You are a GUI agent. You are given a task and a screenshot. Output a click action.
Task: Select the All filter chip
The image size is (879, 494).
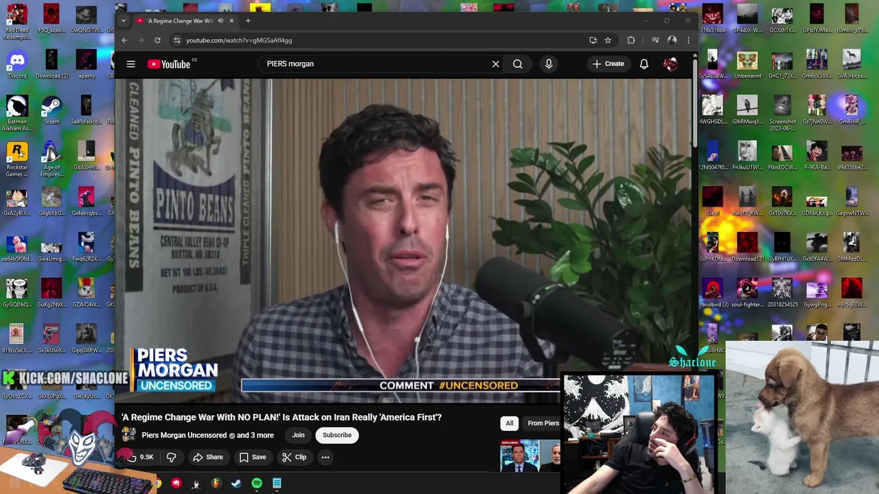pos(510,423)
